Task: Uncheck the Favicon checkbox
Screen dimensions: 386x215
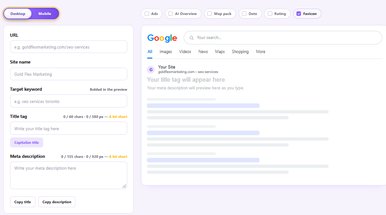Action: 299,14
